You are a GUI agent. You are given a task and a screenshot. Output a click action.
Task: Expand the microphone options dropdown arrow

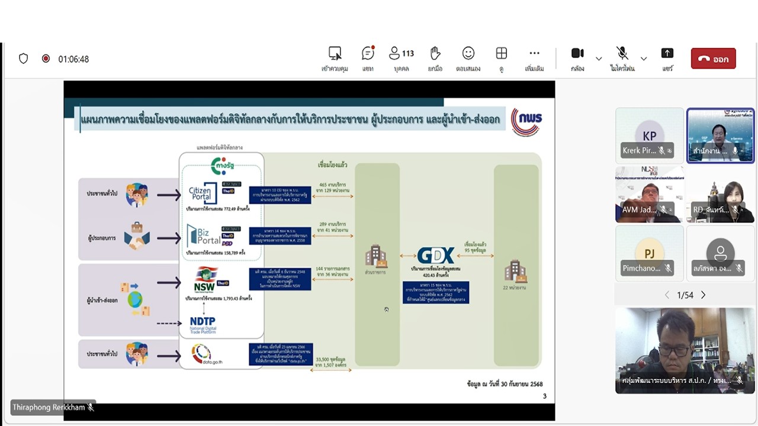[644, 59]
